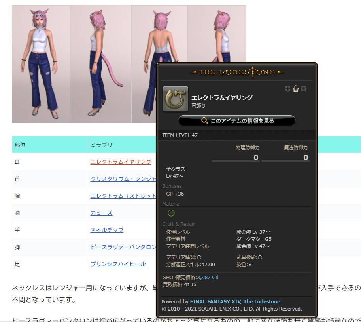
Task: Click the '胴' row label
Action: [x=17, y=213]
